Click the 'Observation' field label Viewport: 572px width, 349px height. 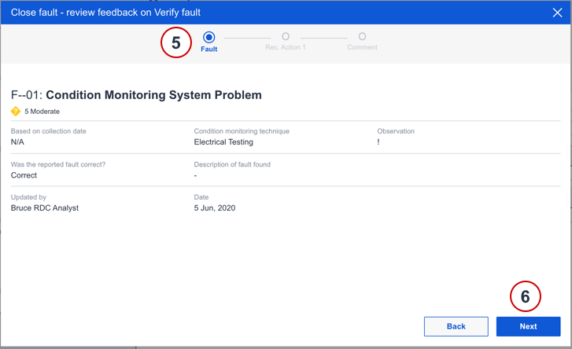click(x=396, y=131)
